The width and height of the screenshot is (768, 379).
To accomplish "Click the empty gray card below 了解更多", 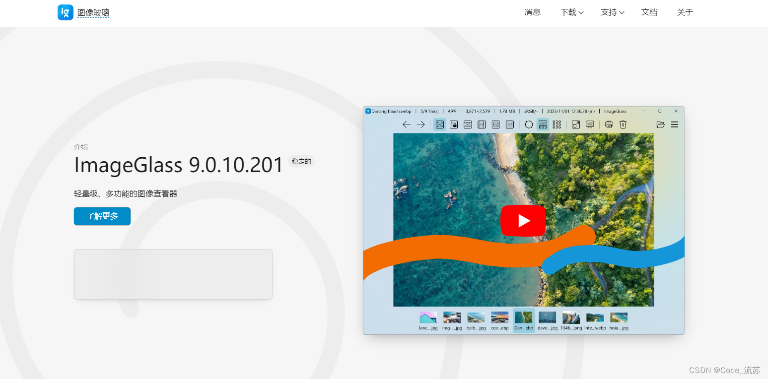I will 173,274.
